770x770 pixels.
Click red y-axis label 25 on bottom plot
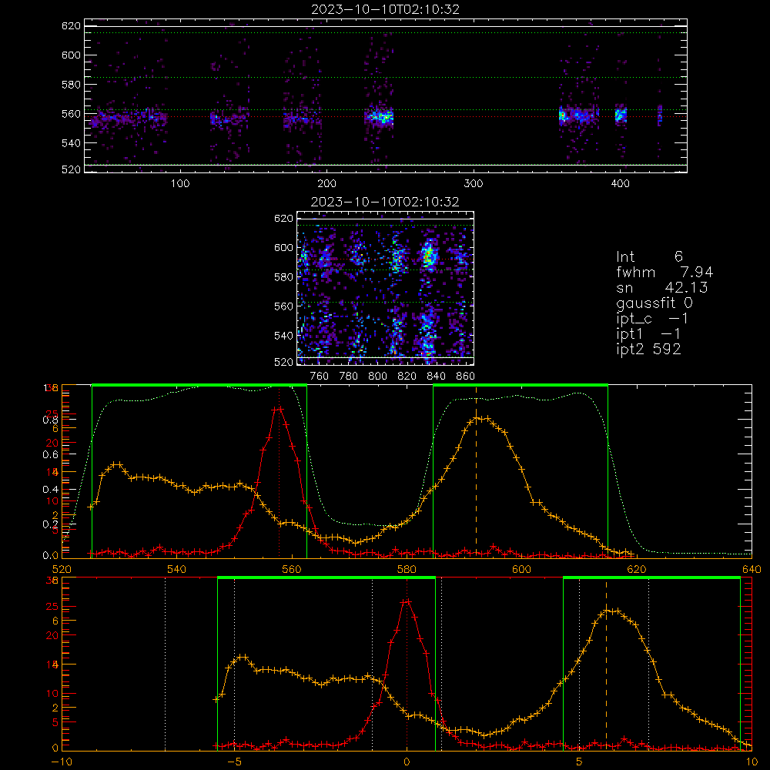pyautogui.click(x=52, y=607)
